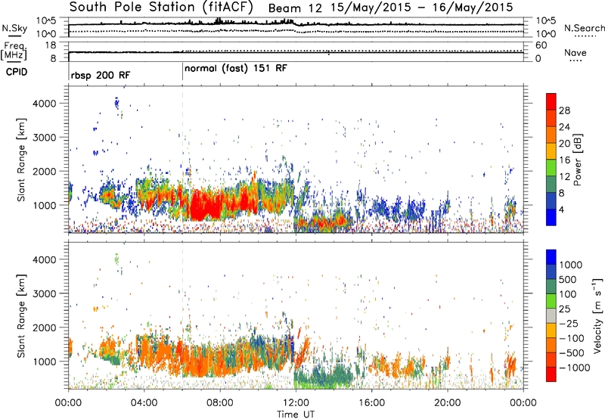The height and width of the screenshot is (419, 605).
Task: Click the light-green 12–16 dB power colorbar segment
Action: (x=551, y=168)
